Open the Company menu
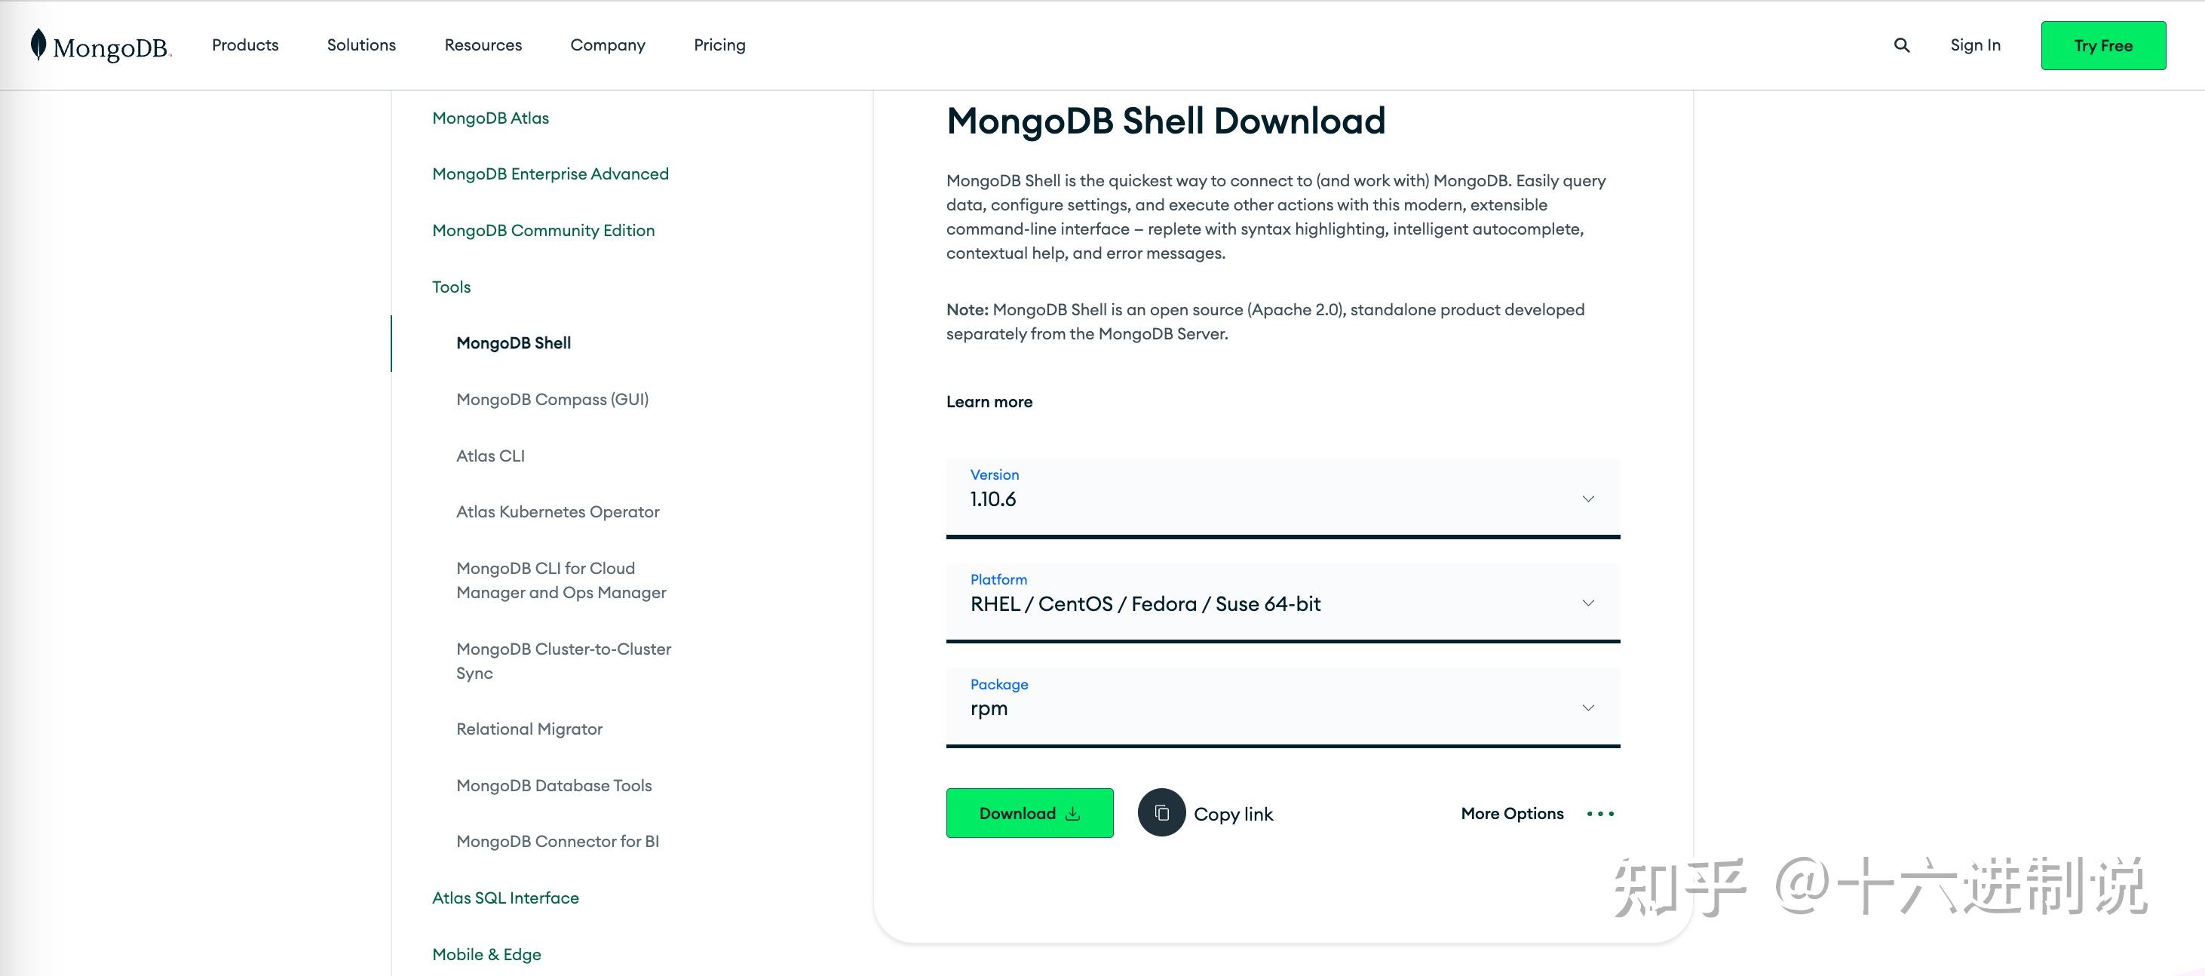 click(608, 45)
